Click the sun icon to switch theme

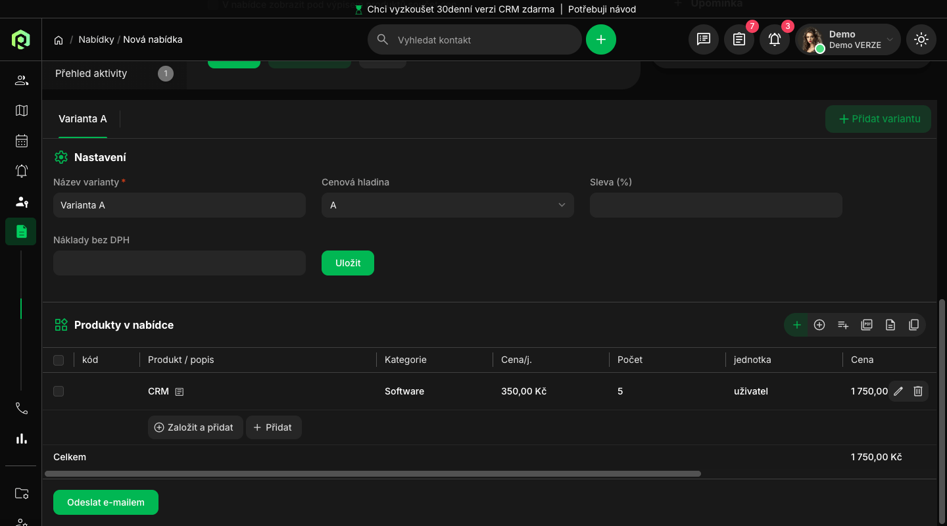pos(921,39)
